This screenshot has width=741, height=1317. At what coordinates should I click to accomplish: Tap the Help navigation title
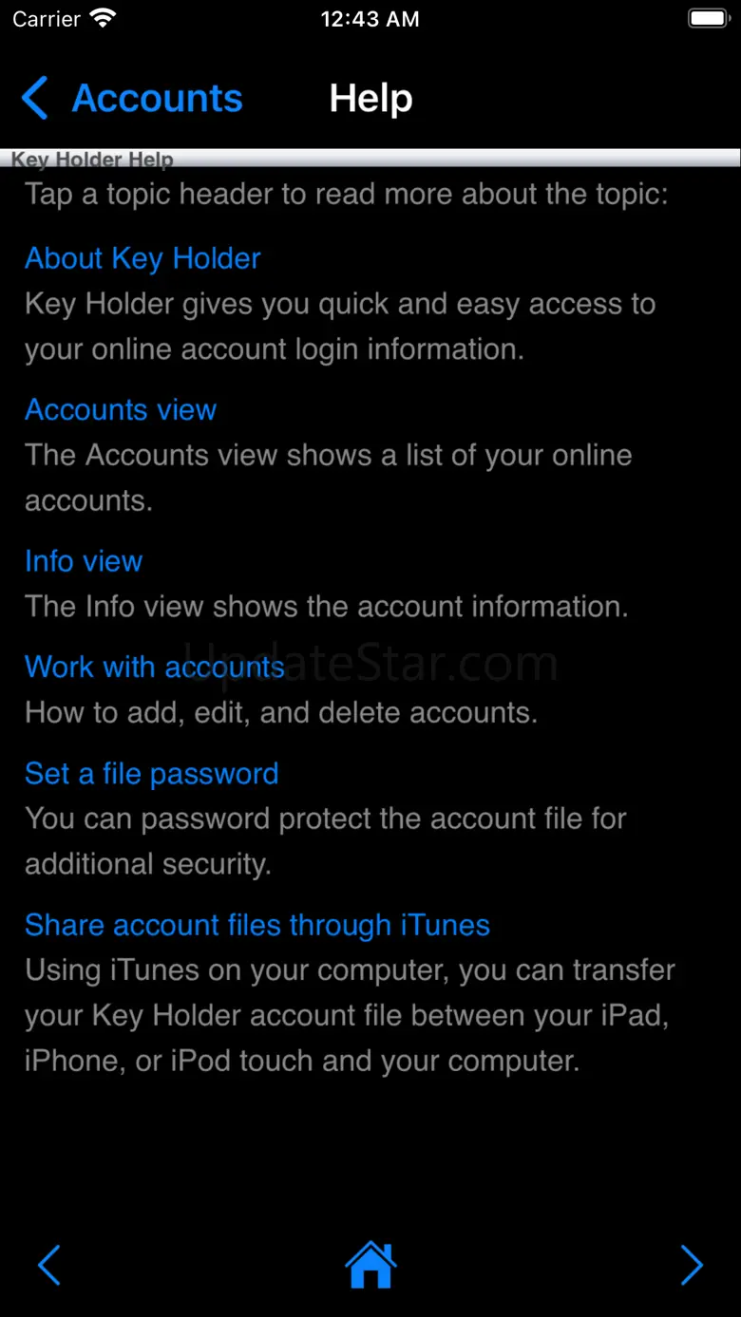(x=370, y=99)
